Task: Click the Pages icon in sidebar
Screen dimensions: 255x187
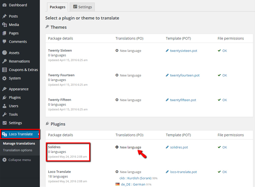Action: (x=4, y=33)
